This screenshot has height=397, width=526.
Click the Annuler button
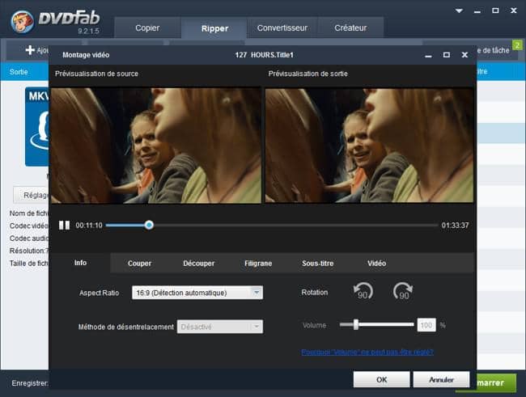pos(441,379)
